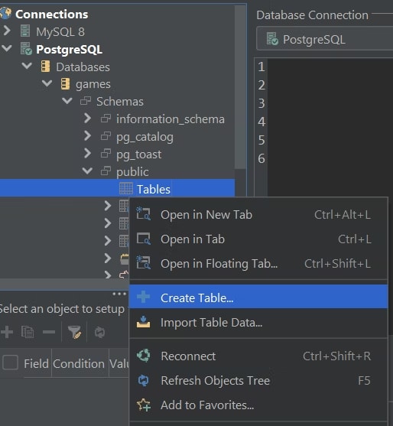Collapse the Databases node
Screen dimensions: 393x426
(x=27, y=66)
